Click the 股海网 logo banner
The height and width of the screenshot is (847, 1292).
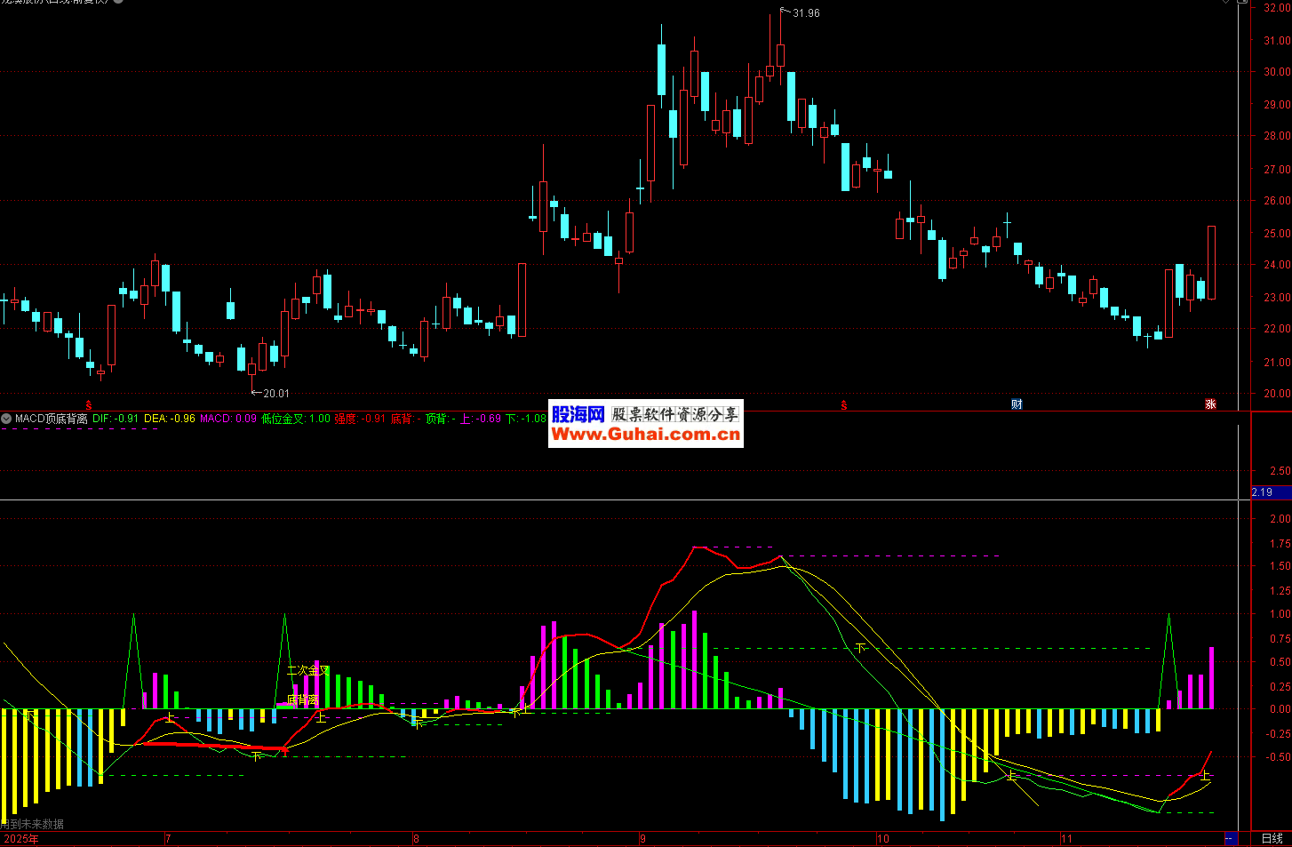pos(578,414)
